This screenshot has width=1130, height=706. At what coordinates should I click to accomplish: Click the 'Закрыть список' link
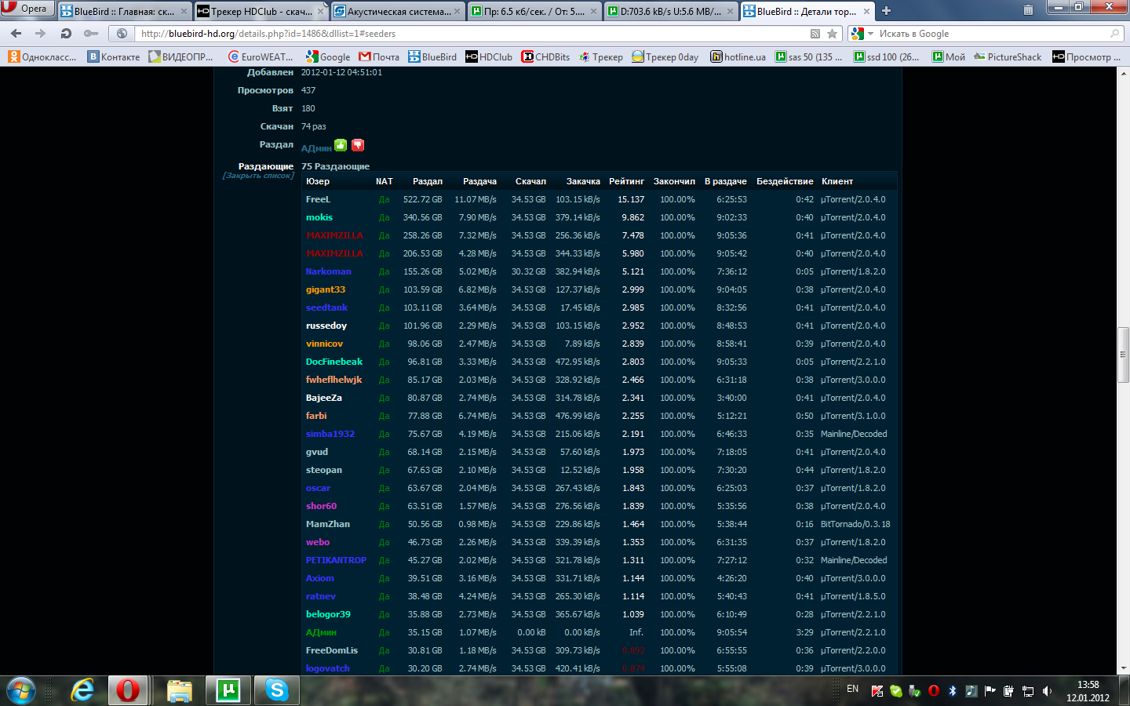(258, 176)
